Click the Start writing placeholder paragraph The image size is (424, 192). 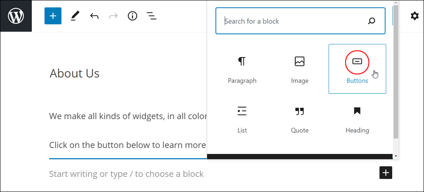pos(126,174)
